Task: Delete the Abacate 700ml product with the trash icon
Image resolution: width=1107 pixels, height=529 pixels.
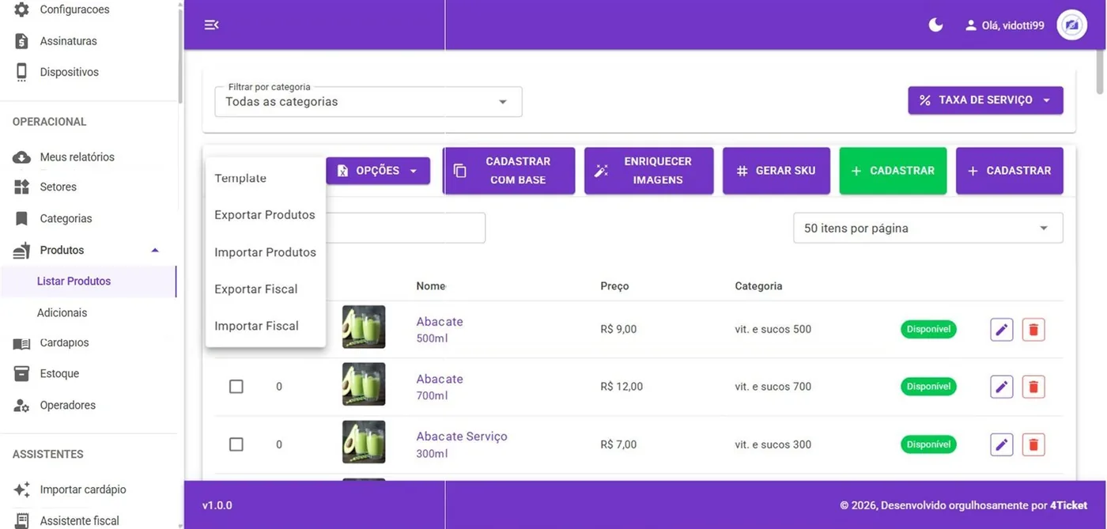Action: [1033, 387]
